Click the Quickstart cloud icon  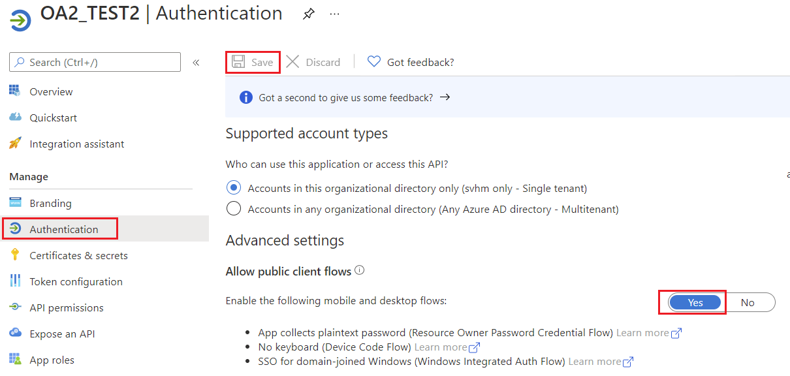click(16, 117)
